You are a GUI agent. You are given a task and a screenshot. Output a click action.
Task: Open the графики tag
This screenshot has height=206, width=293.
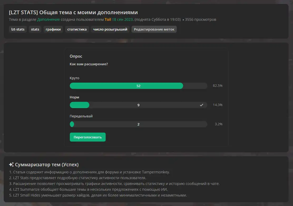click(x=53, y=29)
